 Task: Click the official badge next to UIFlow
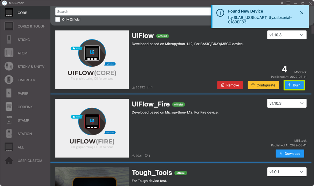(x=163, y=36)
